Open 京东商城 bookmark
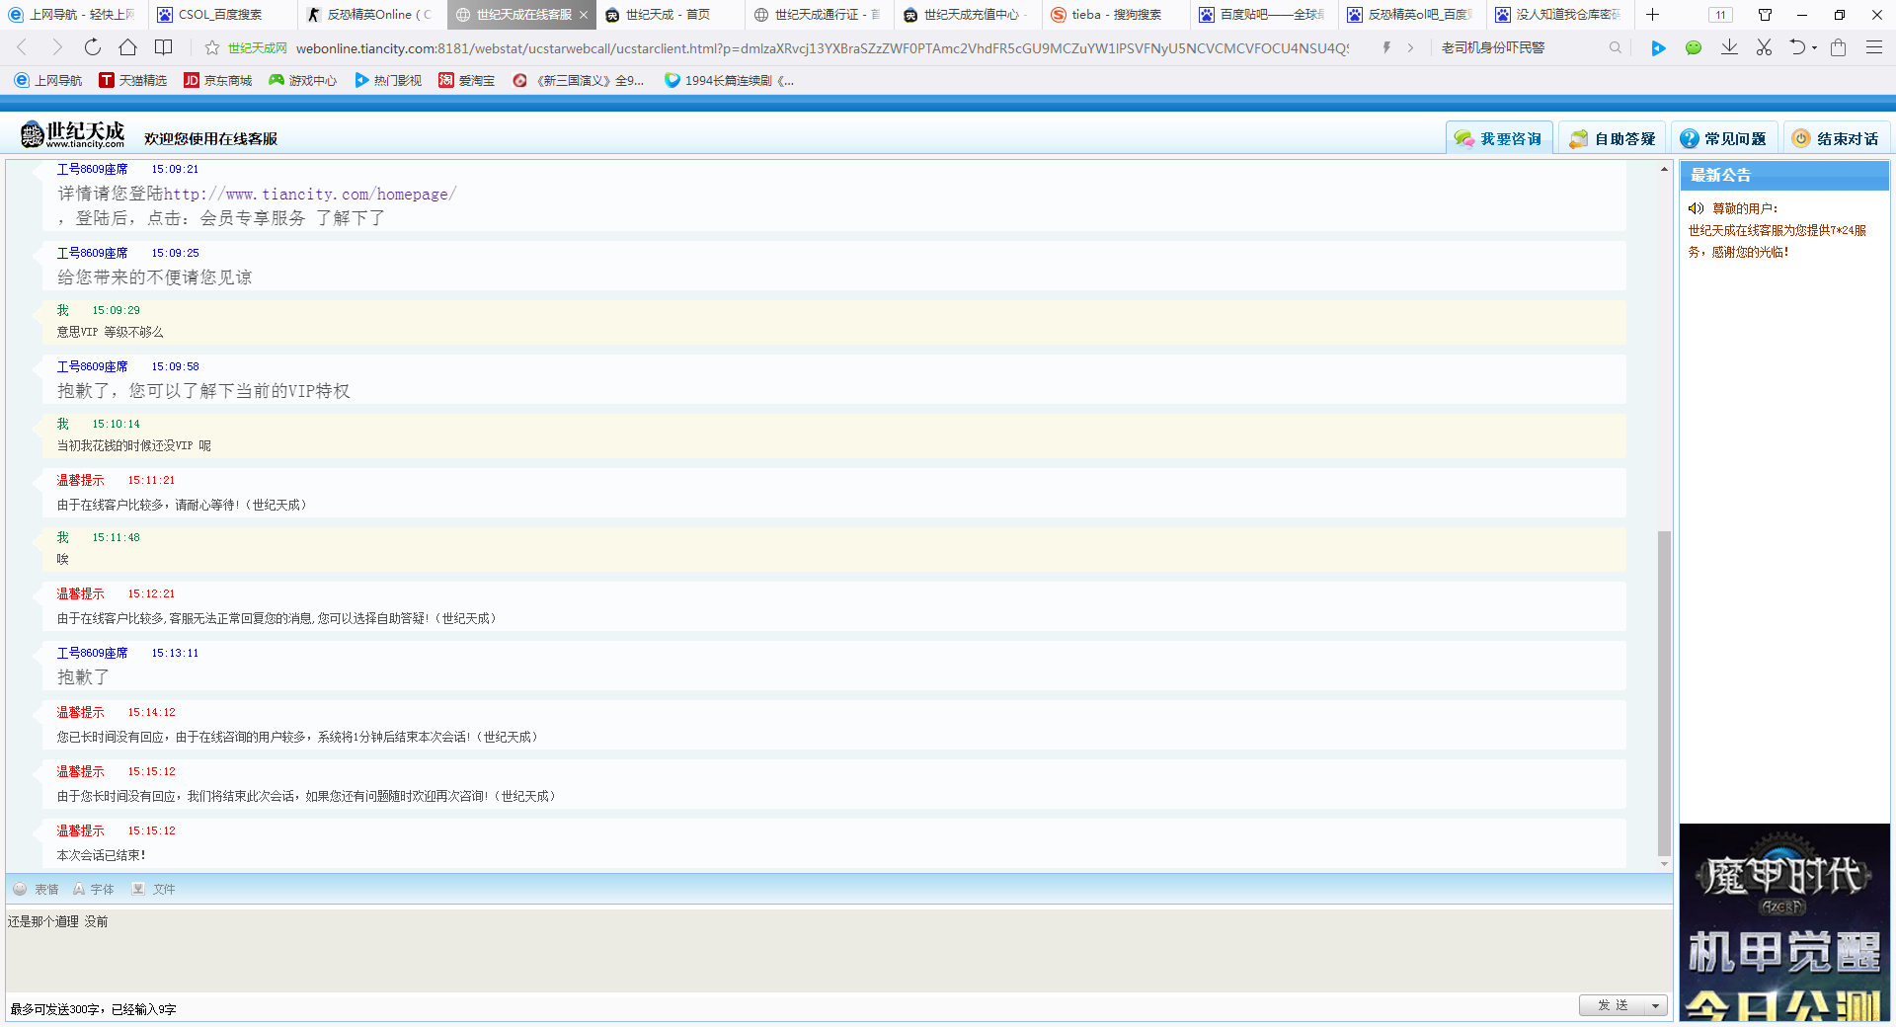The image size is (1896, 1027). 217,80
